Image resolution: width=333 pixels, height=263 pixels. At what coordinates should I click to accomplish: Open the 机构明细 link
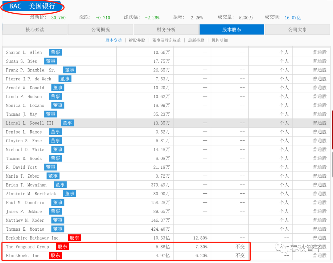tap(220, 40)
